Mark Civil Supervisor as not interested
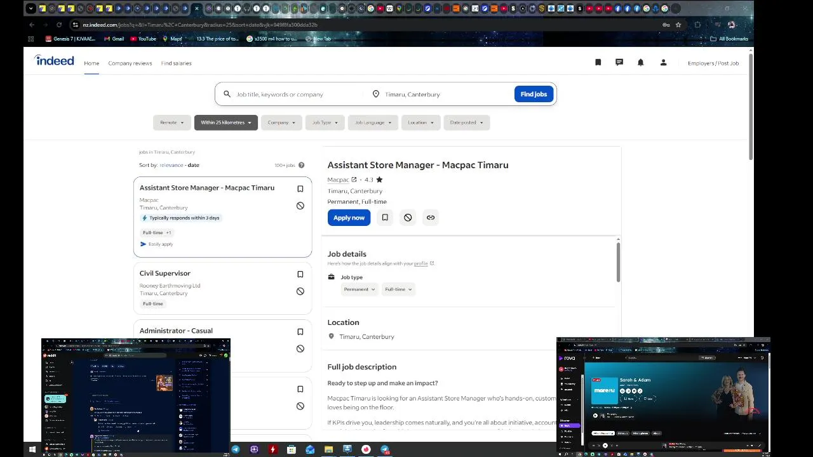813x457 pixels. click(300, 291)
